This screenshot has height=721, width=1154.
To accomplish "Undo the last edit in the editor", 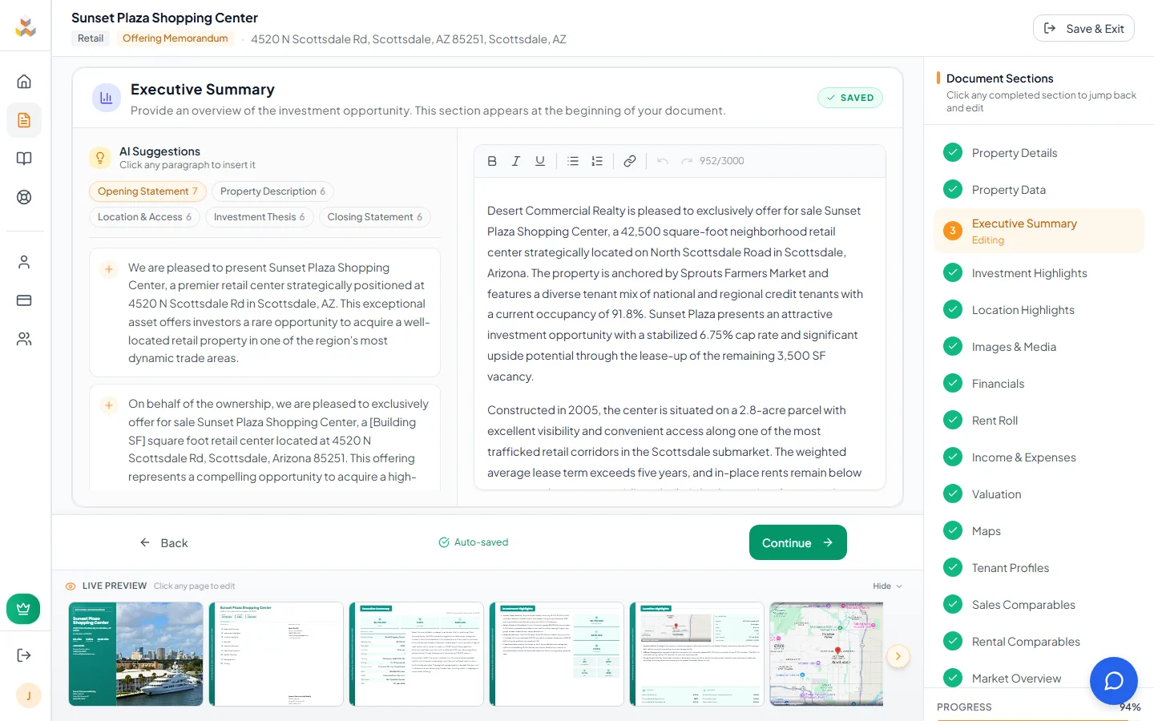I will point(662,161).
